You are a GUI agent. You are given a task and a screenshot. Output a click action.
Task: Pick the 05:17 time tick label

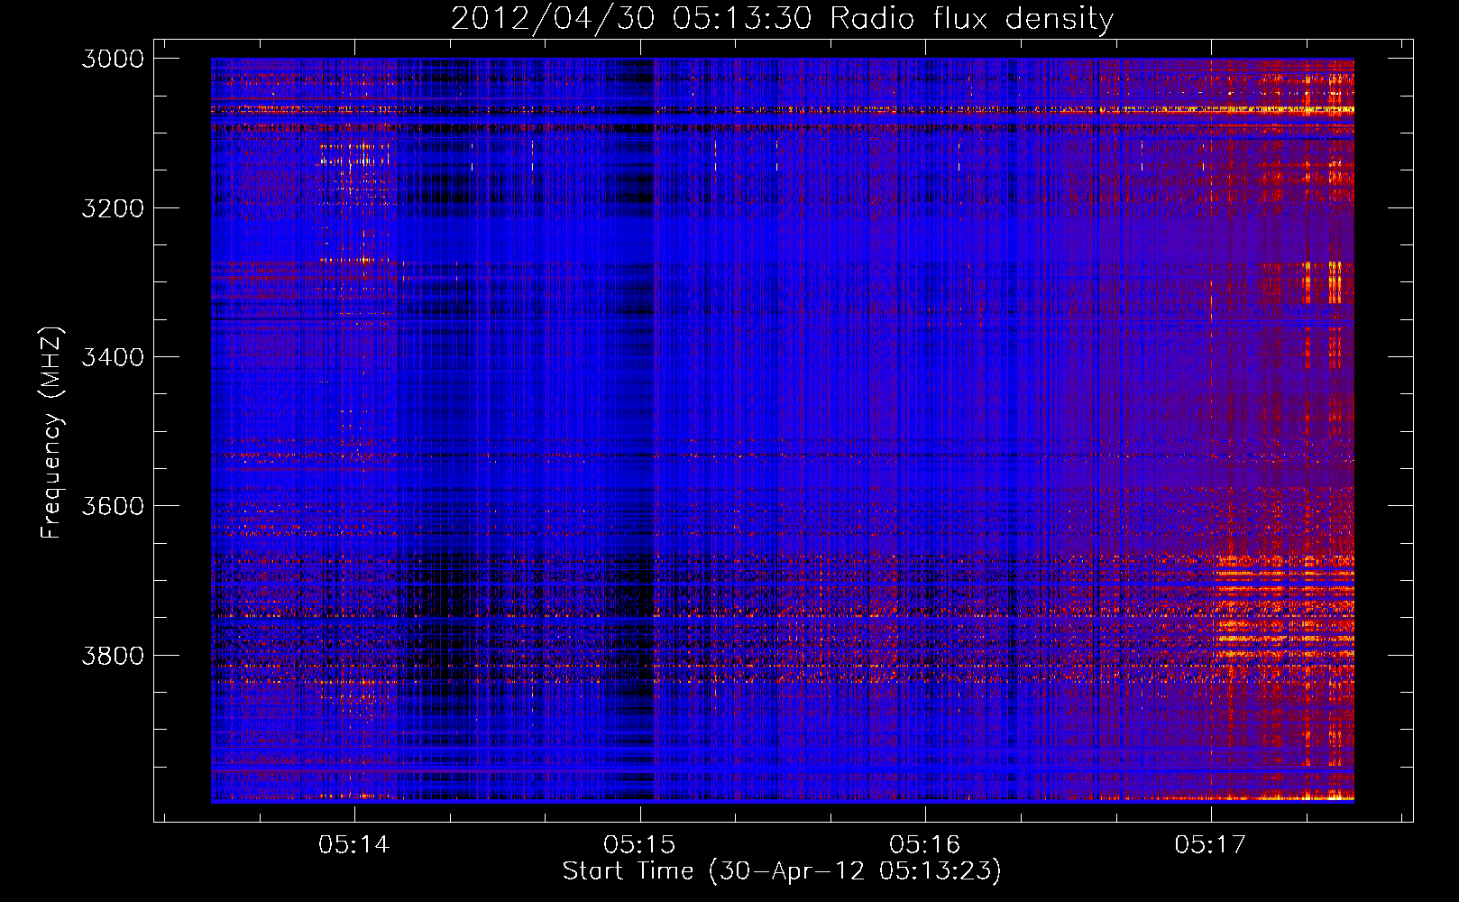pyautogui.click(x=1209, y=845)
